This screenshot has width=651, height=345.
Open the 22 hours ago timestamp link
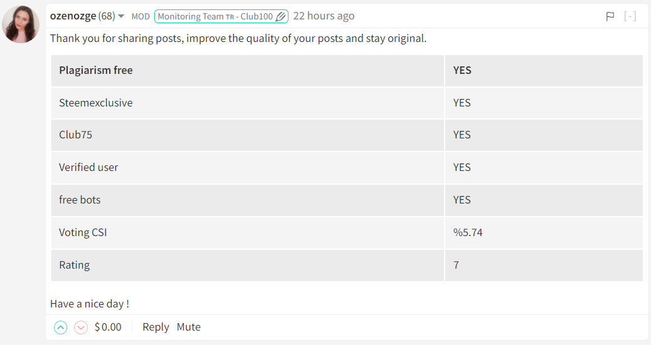click(324, 16)
